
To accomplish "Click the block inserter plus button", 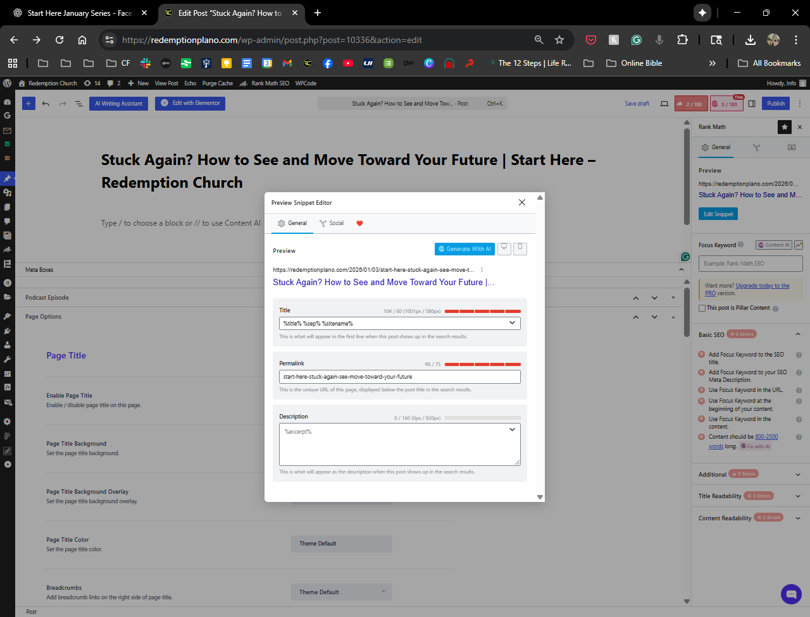I will pos(28,104).
